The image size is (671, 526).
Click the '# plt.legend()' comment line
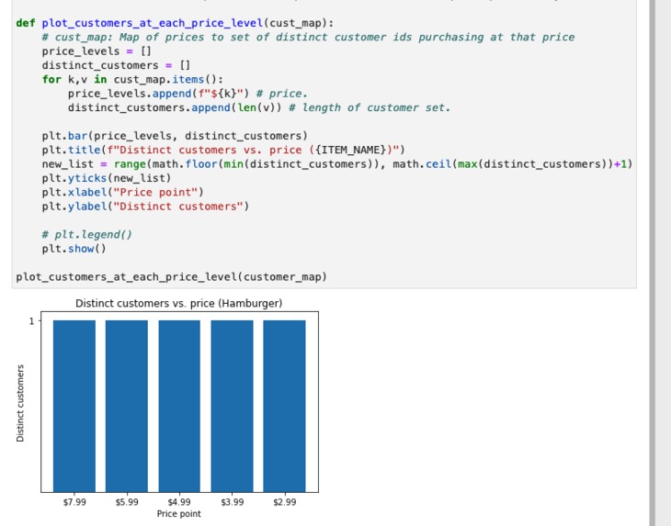click(x=87, y=235)
